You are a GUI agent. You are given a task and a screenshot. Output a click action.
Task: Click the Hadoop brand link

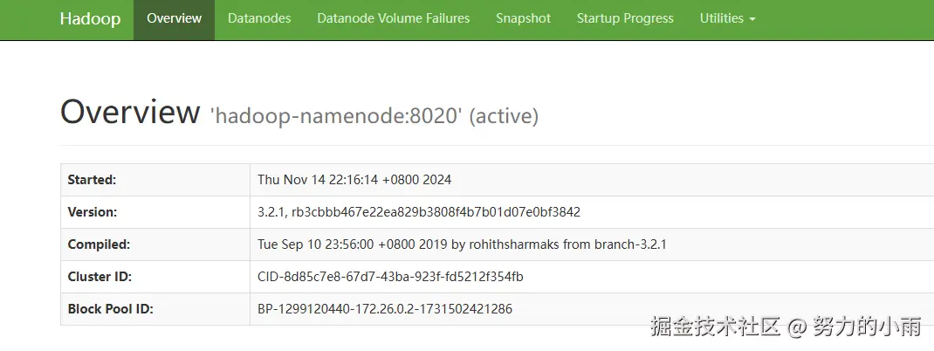coord(90,18)
